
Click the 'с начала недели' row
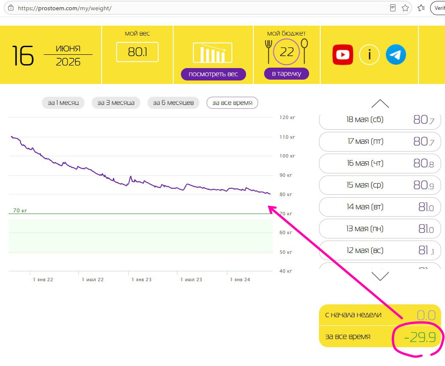[380, 315]
